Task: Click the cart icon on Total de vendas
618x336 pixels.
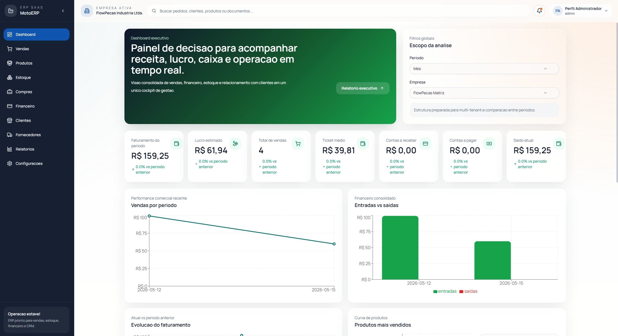Action: (x=298, y=144)
